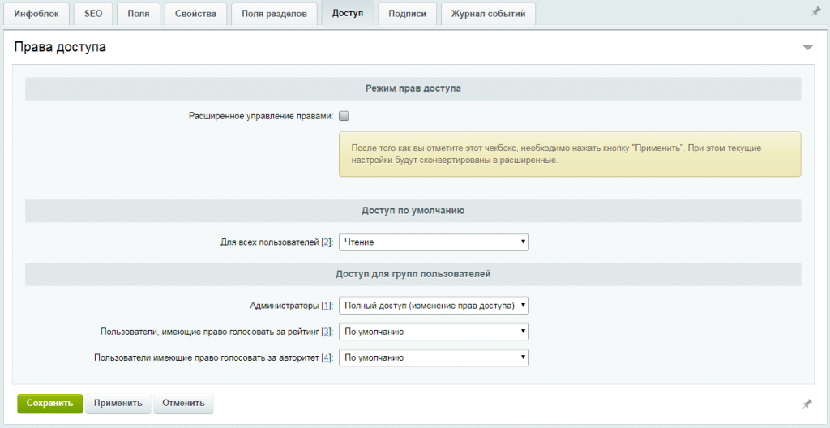The height and width of the screenshot is (428, 830).
Task: Follow the Администраторы group link [1]
Action: pos(327,306)
